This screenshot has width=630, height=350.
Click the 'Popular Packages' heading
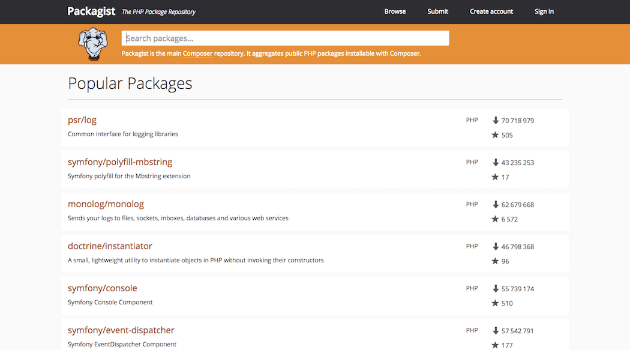tap(130, 83)
